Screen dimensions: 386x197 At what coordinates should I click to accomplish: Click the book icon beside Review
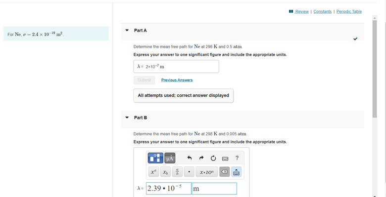(291, 11)
